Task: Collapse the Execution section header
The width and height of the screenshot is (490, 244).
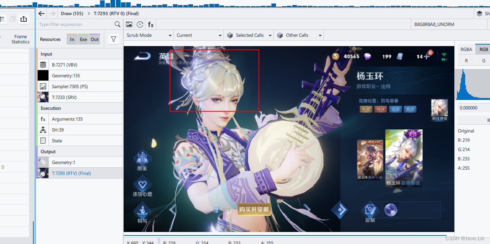Action: coord(80,108)
